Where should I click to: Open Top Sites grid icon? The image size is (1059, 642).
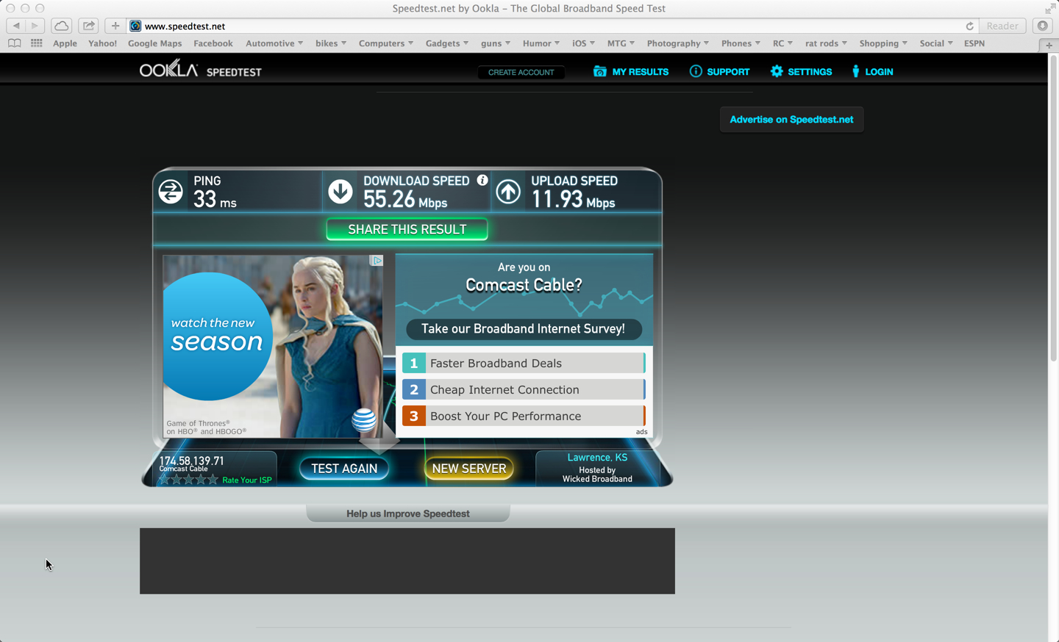[x=37, y=43]
